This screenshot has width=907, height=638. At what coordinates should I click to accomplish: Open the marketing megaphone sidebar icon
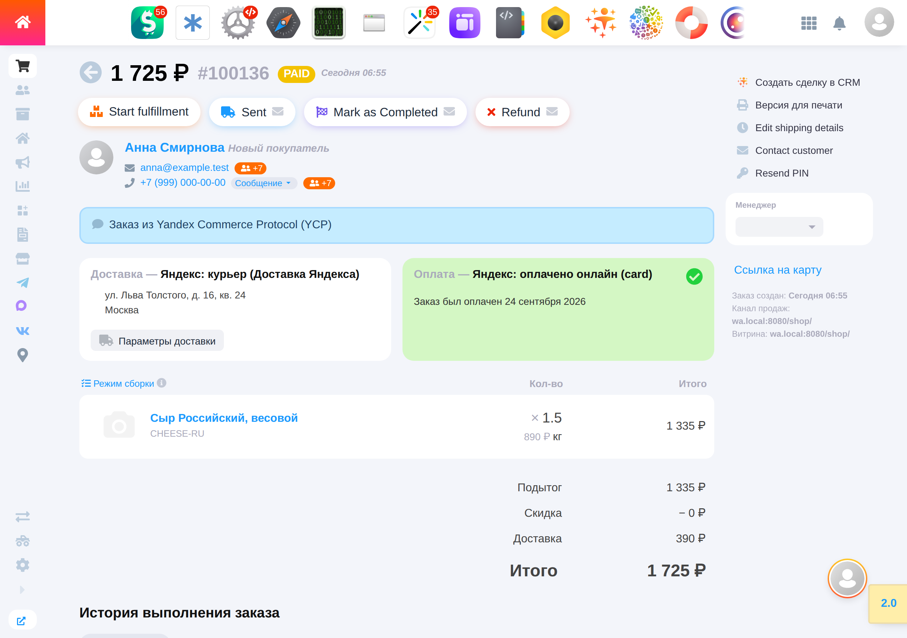tap(23, 162)
